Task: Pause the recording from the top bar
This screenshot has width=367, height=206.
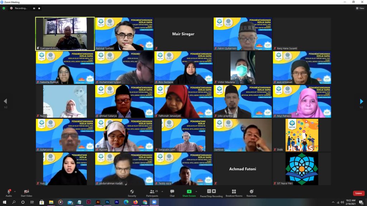Action: point(34,8)
